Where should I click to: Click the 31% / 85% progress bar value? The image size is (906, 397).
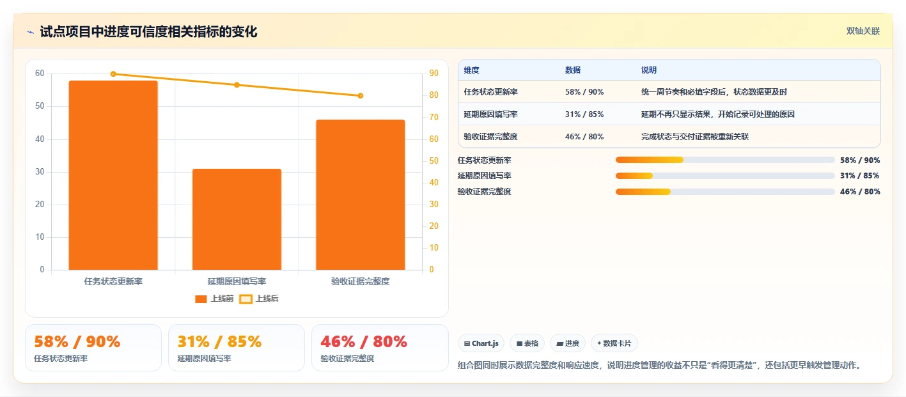(x=860, y=176)
